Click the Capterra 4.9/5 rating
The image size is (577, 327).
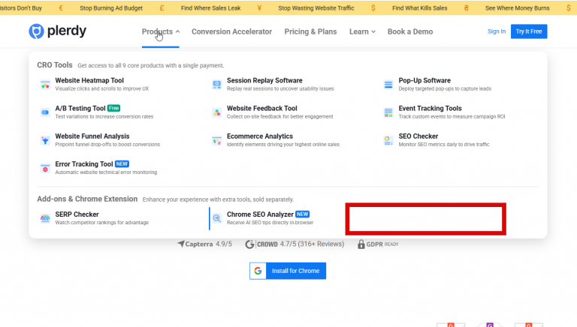[204, 244]
